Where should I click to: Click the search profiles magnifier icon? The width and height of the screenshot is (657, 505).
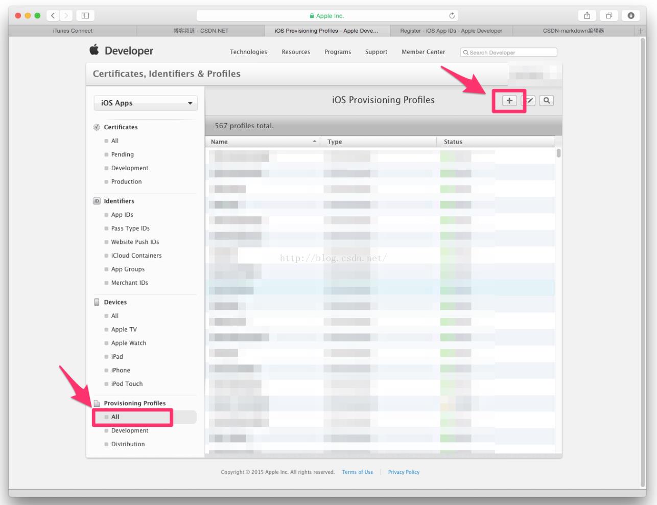pyautogui.click(x=547, y=101)
